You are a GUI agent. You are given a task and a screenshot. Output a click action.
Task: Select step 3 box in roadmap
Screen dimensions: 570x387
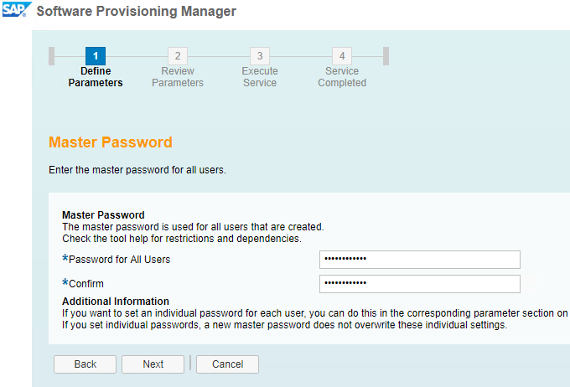(x=260, y=56)
